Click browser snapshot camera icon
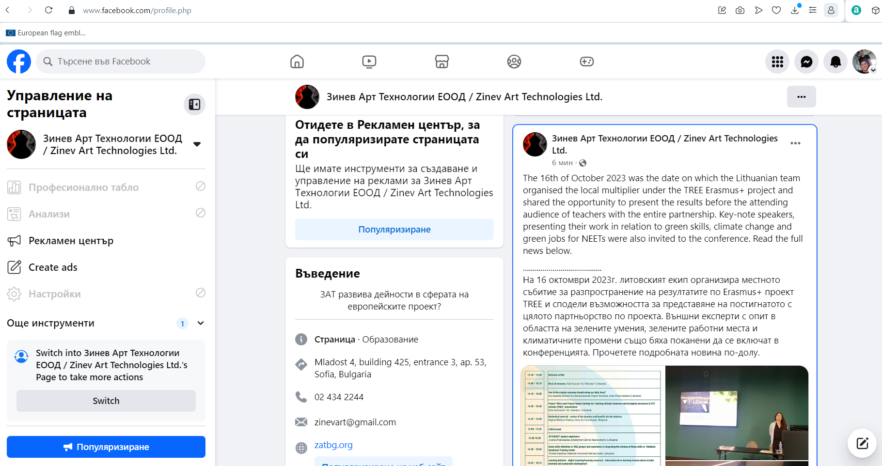This screenshot has width=882, height=466. (740, 10)
